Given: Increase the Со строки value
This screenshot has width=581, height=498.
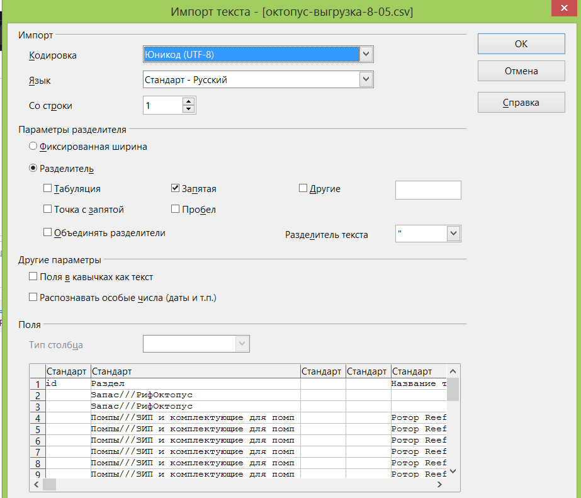Looking at the screenshot, I should click(x=189, y=101).
